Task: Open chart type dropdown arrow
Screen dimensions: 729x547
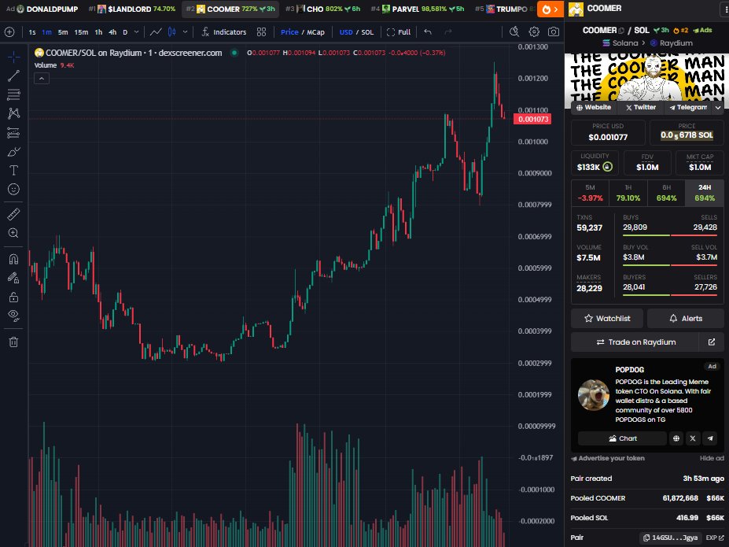Action: [185, 32]
